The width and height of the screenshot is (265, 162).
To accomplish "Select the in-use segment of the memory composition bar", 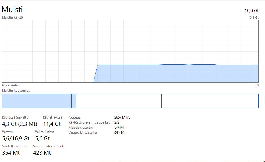I will 37,101.
